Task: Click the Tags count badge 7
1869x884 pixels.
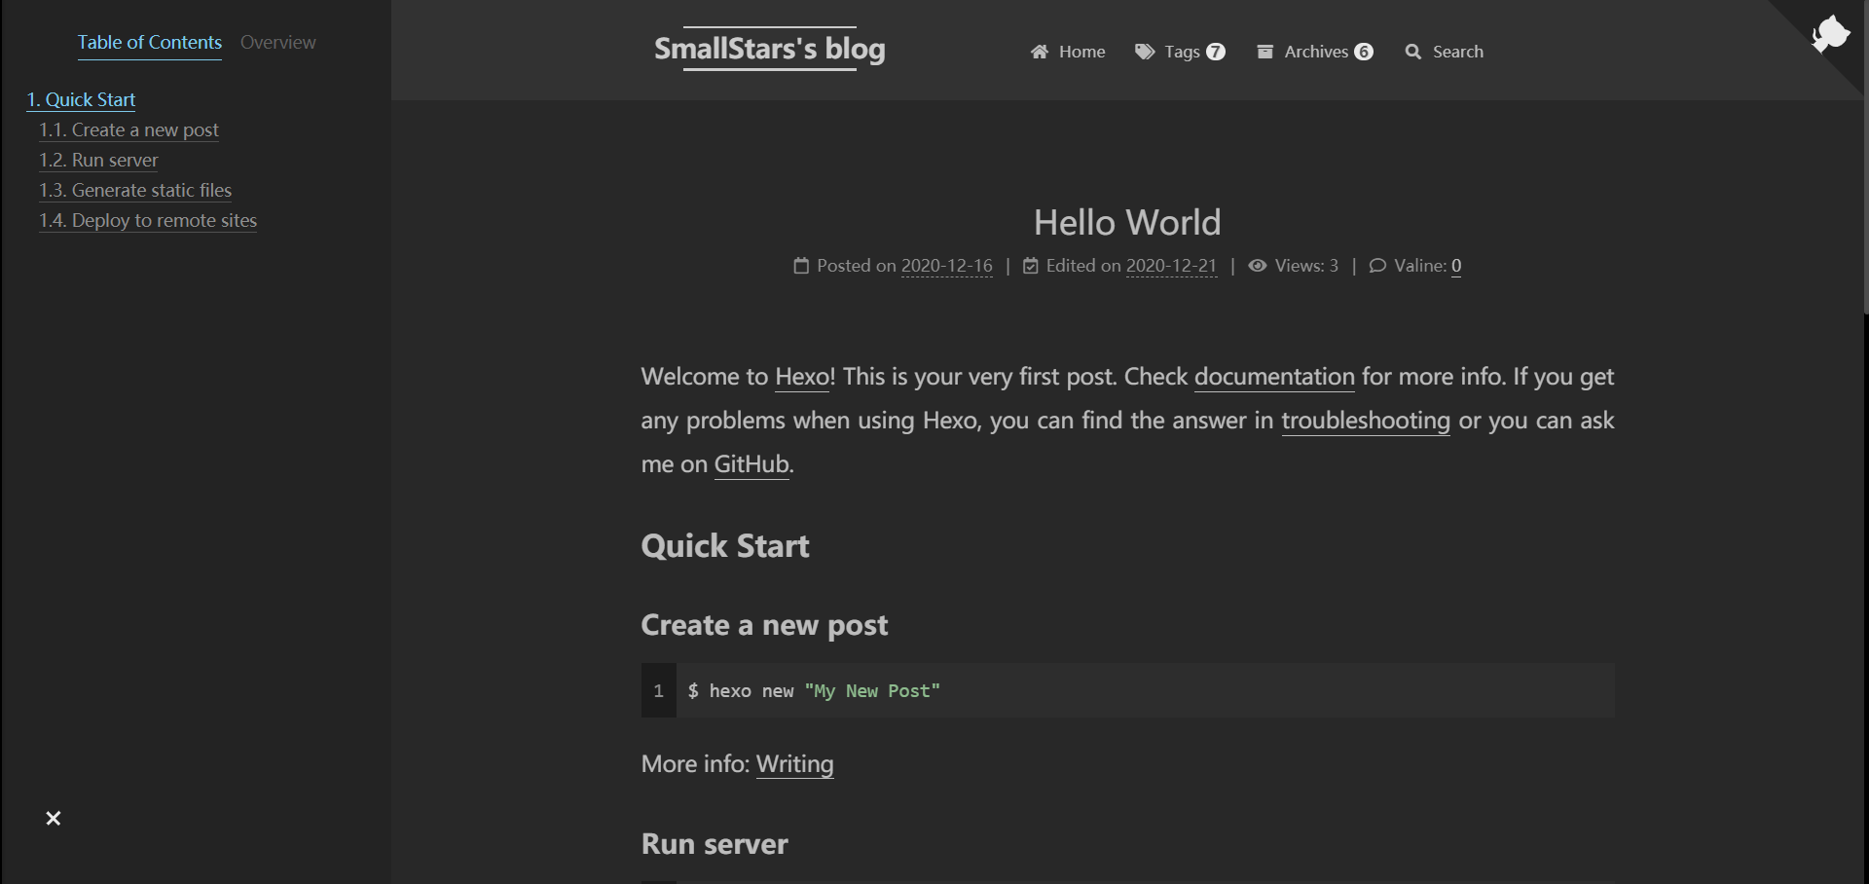Action: click(x=1216, y=52)
